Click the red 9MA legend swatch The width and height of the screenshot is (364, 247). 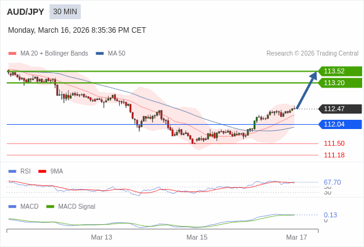pos(42,172)
